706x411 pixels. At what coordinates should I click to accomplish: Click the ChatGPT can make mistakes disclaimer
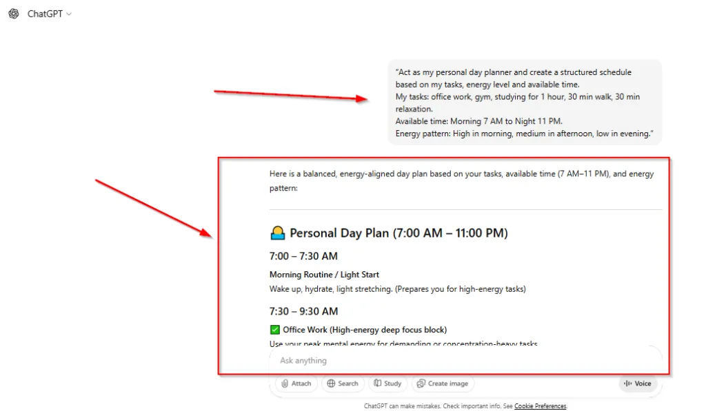[437, 406]
